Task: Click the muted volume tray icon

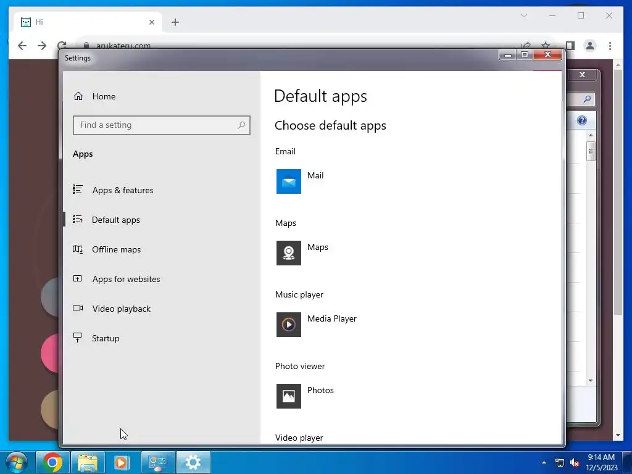Action: (575, 462)
